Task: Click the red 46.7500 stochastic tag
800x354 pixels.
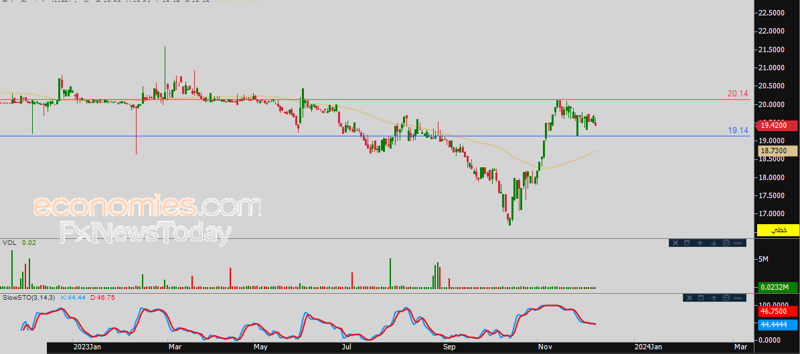Action: point(777,311)
